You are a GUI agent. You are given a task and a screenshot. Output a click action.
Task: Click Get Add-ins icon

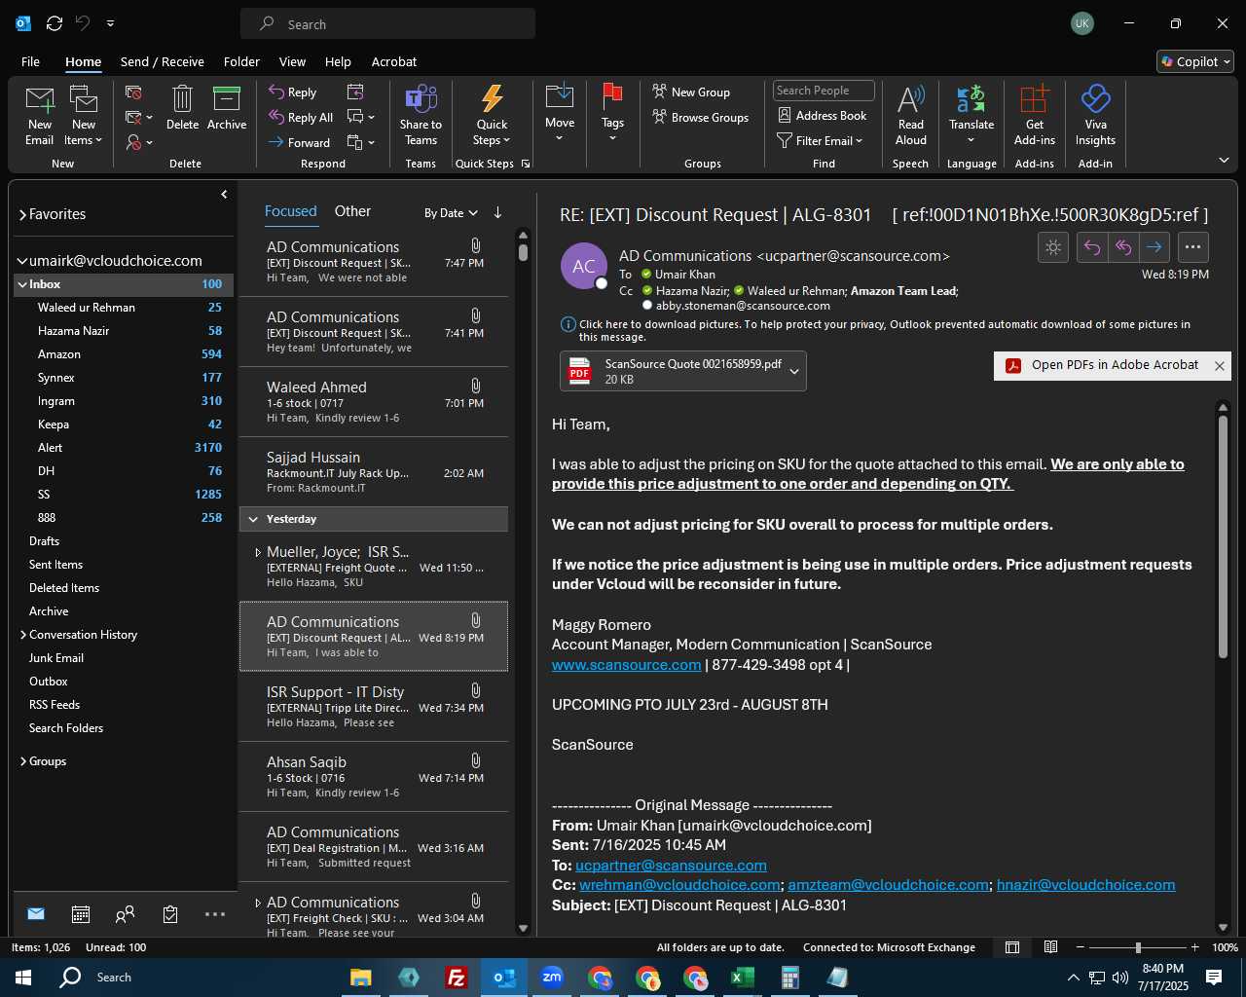tap(1035, 115)
